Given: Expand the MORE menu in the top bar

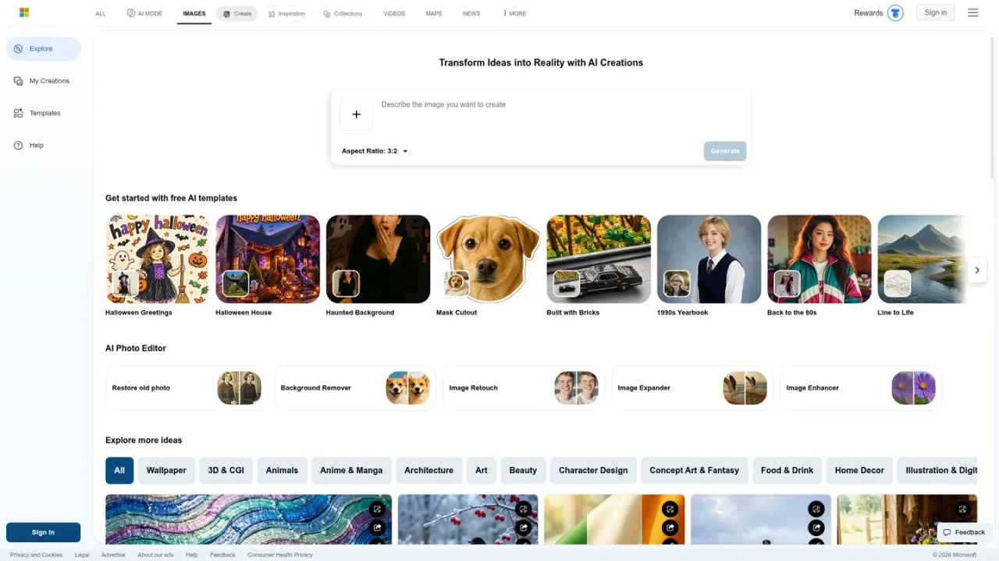Looking at the screenshot, I should (514, 13).
